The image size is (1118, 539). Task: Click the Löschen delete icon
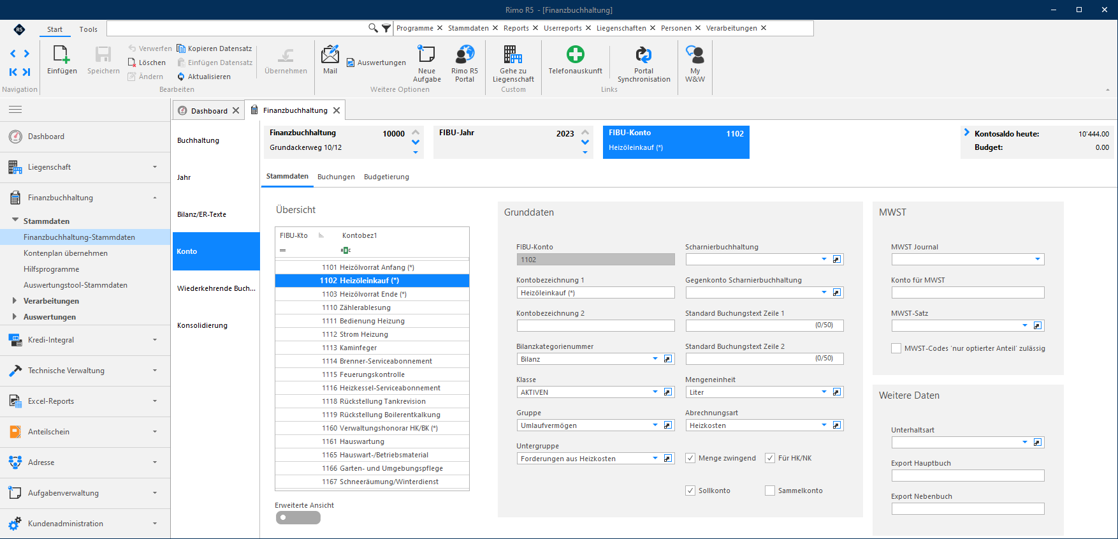click(132, 63)
